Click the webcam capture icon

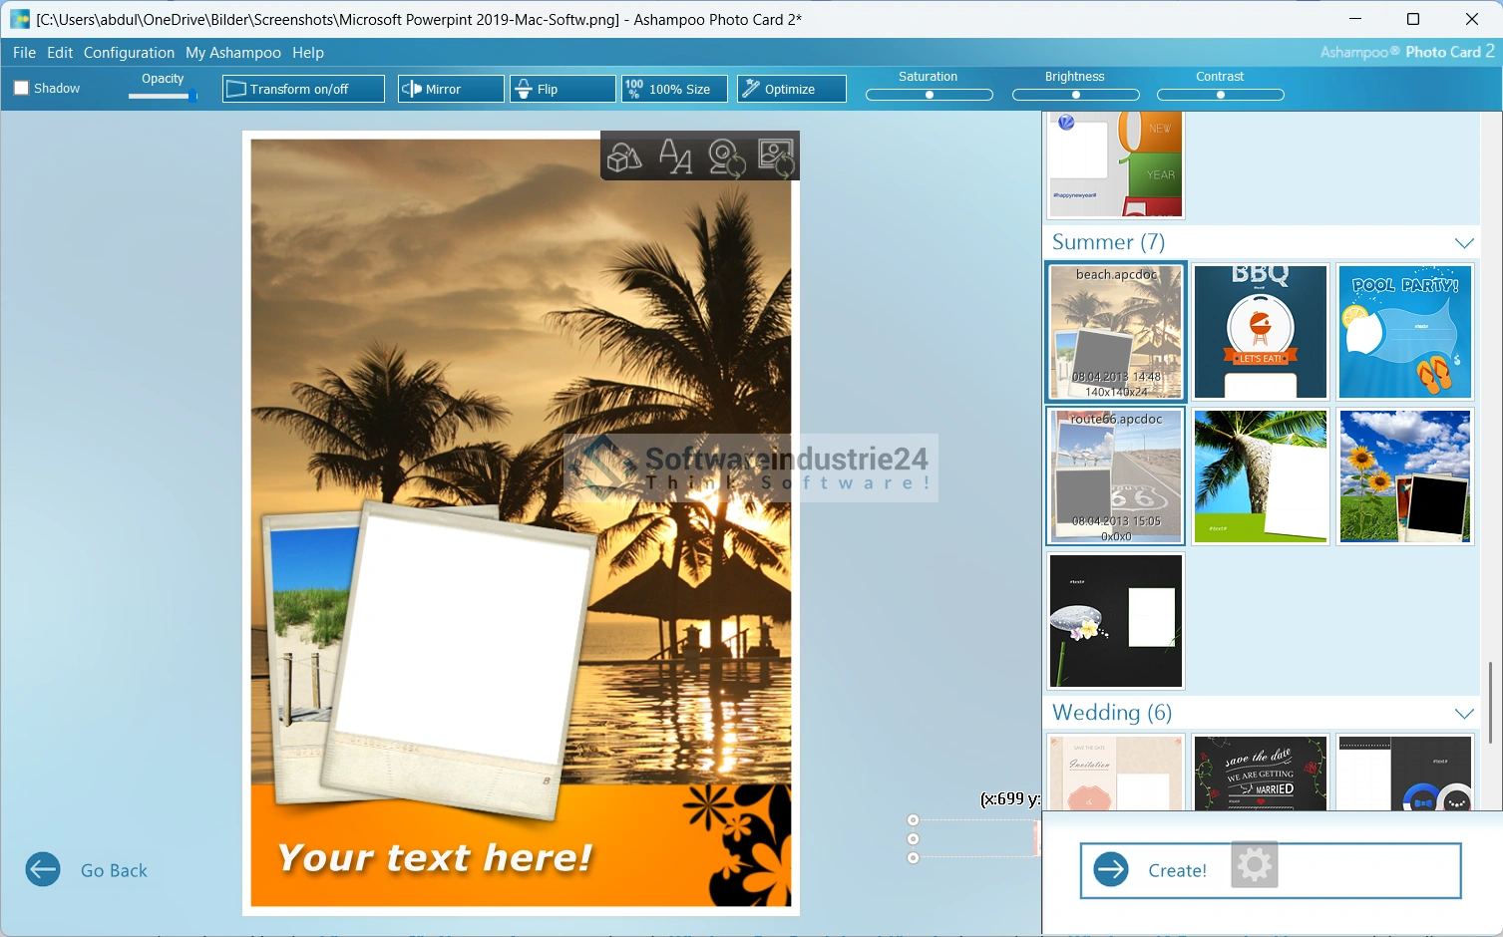726,157
